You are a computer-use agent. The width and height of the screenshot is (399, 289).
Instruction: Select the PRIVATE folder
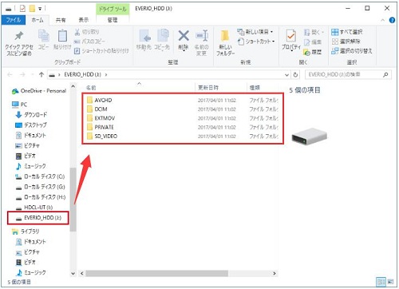(x=101, y=128)
